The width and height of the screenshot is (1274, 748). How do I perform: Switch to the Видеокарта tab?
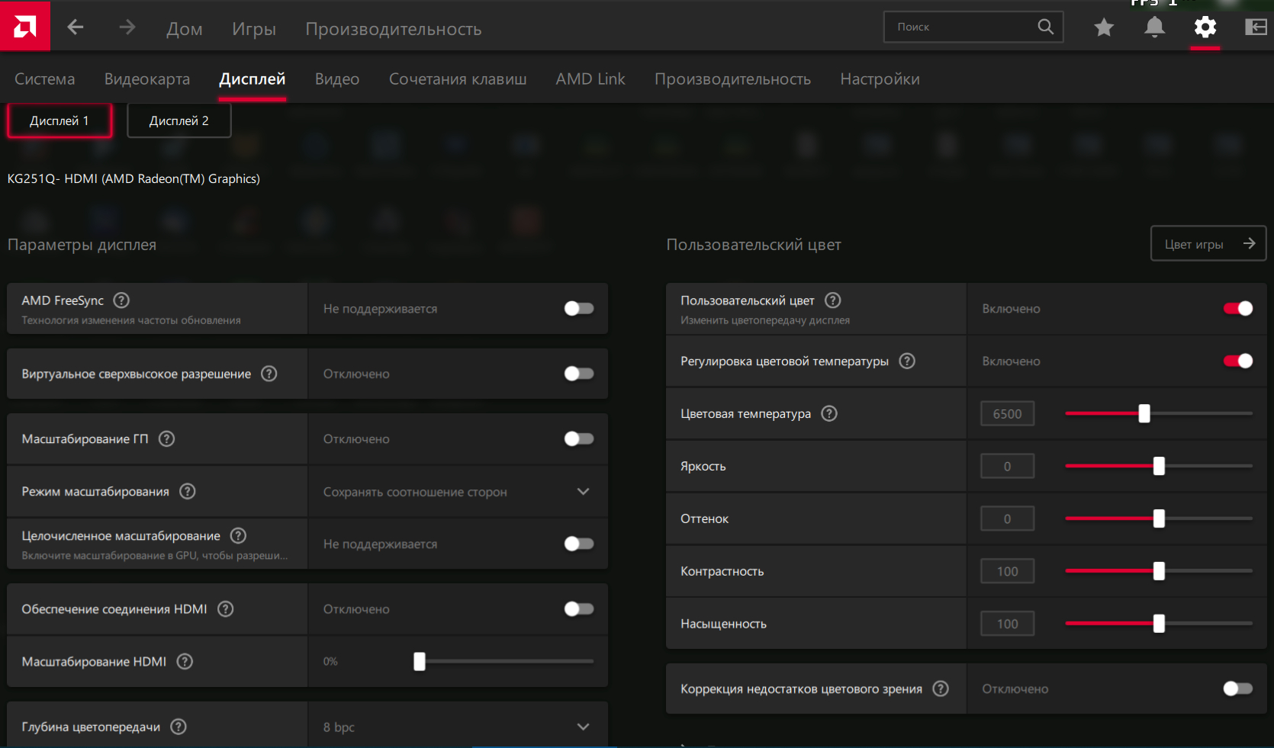click(x=147, y=79)
